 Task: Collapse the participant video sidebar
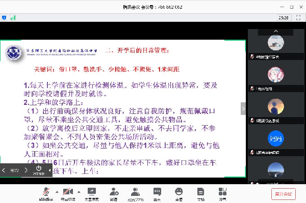pos(243,108)
